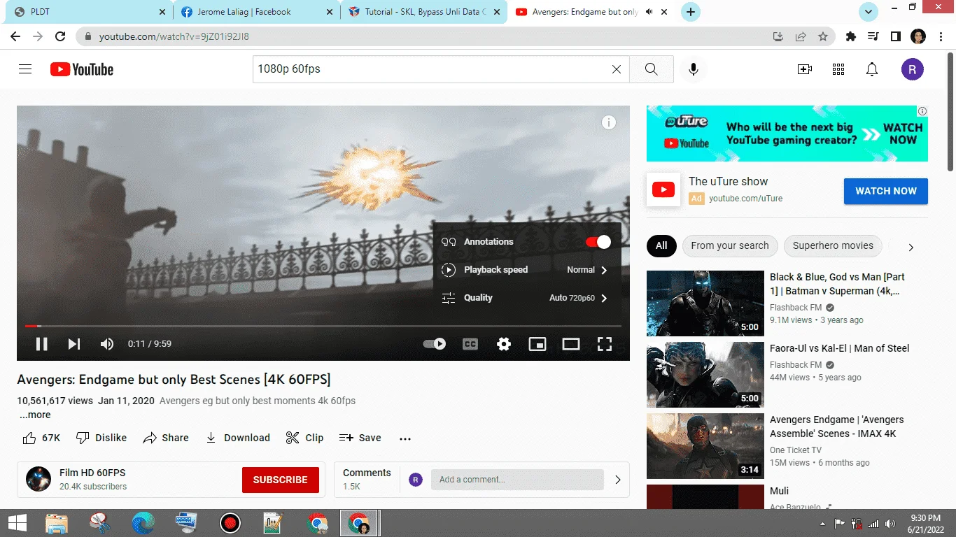The image size is (956, 537).
Task: Enter full screen mode
Action: [605, 343]
